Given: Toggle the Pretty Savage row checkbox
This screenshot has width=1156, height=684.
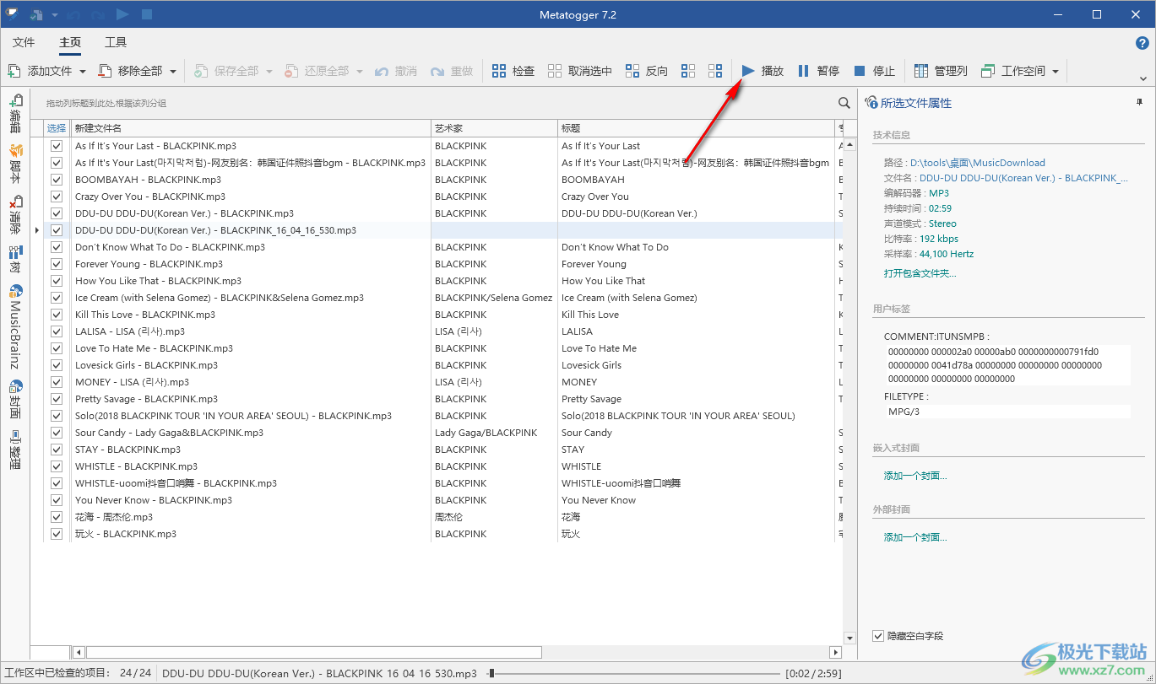Looking at the screenshot, I should (x=57, y=399).
